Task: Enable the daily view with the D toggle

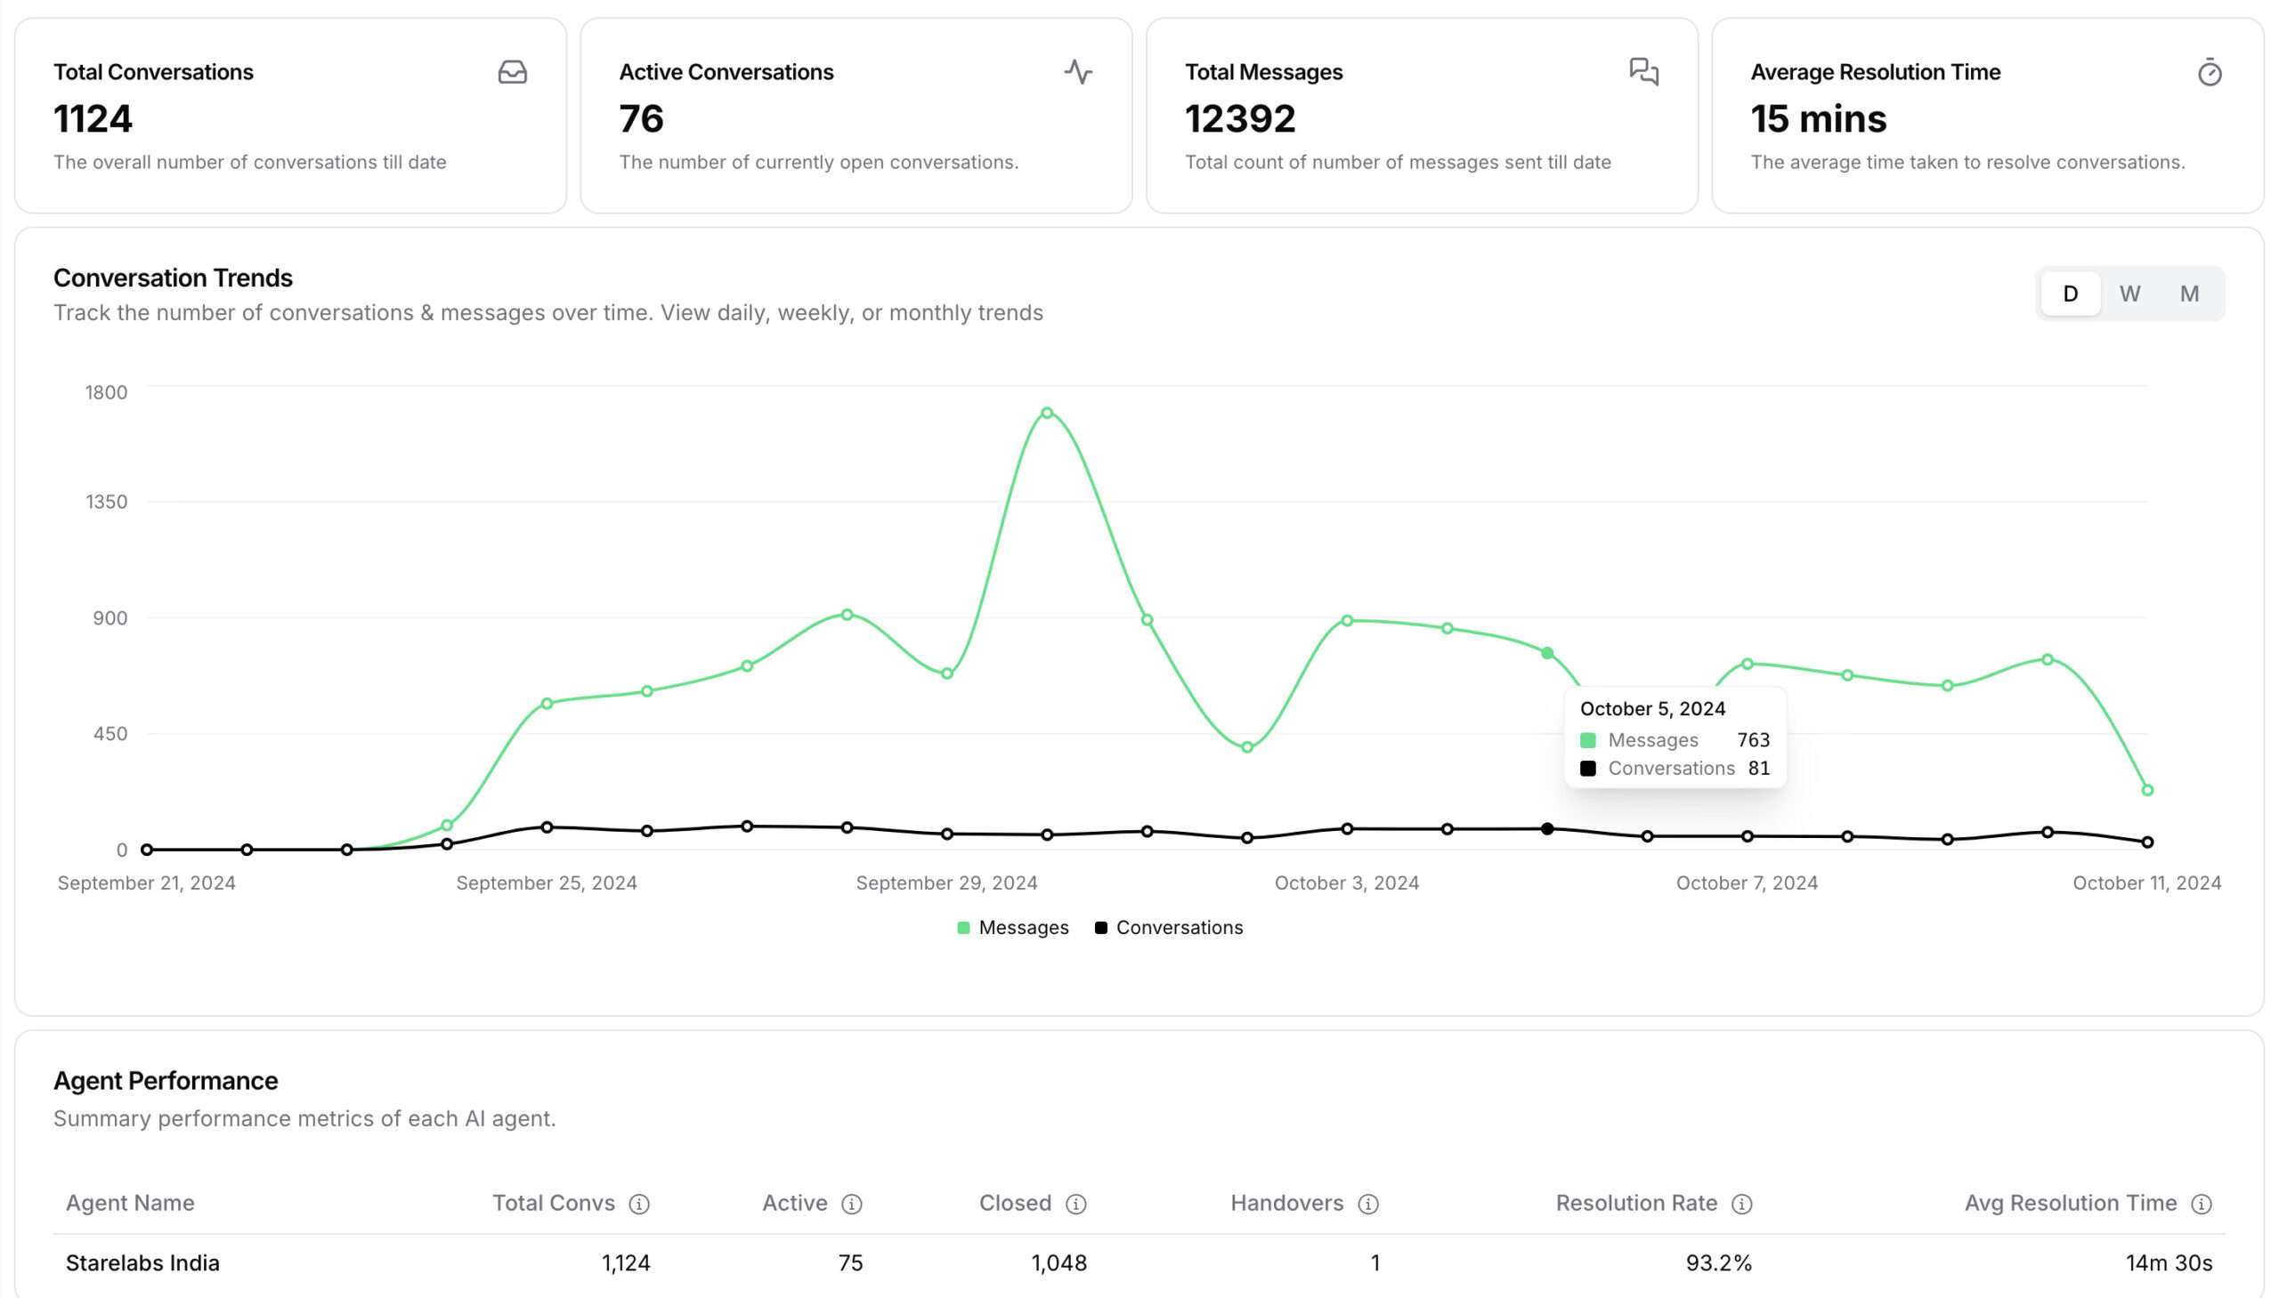Action: point(2070,294)
